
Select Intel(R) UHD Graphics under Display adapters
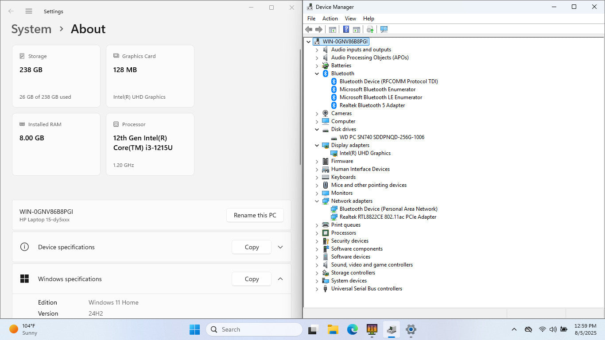365,153
